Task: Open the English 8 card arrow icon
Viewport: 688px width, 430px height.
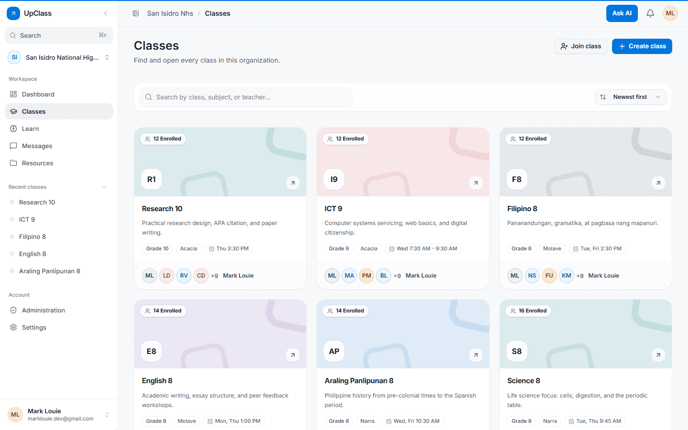Action: coord(293,355)
